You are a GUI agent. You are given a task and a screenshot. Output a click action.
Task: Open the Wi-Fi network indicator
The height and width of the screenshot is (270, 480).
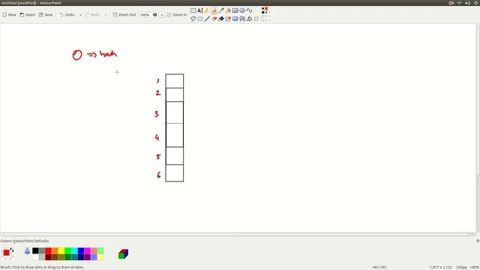459,3
